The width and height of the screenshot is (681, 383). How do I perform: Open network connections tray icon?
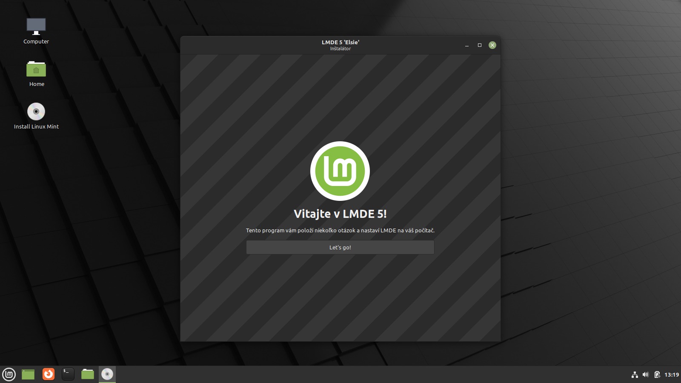(635, 374)
